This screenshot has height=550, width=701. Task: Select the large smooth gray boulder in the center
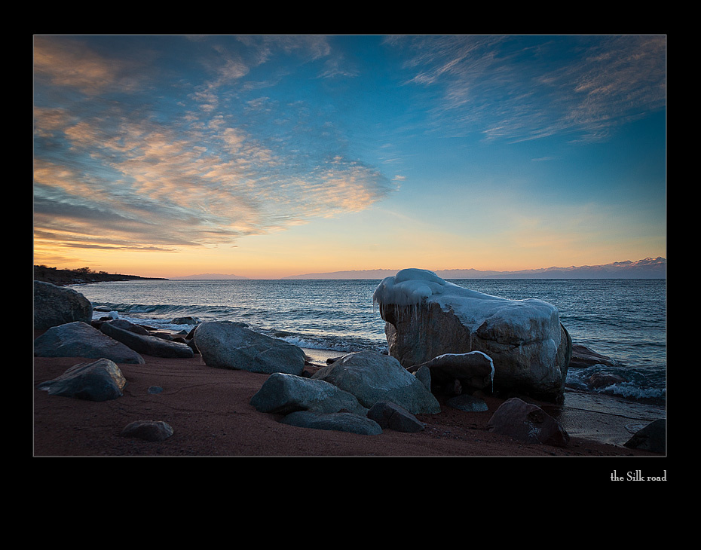249,347
